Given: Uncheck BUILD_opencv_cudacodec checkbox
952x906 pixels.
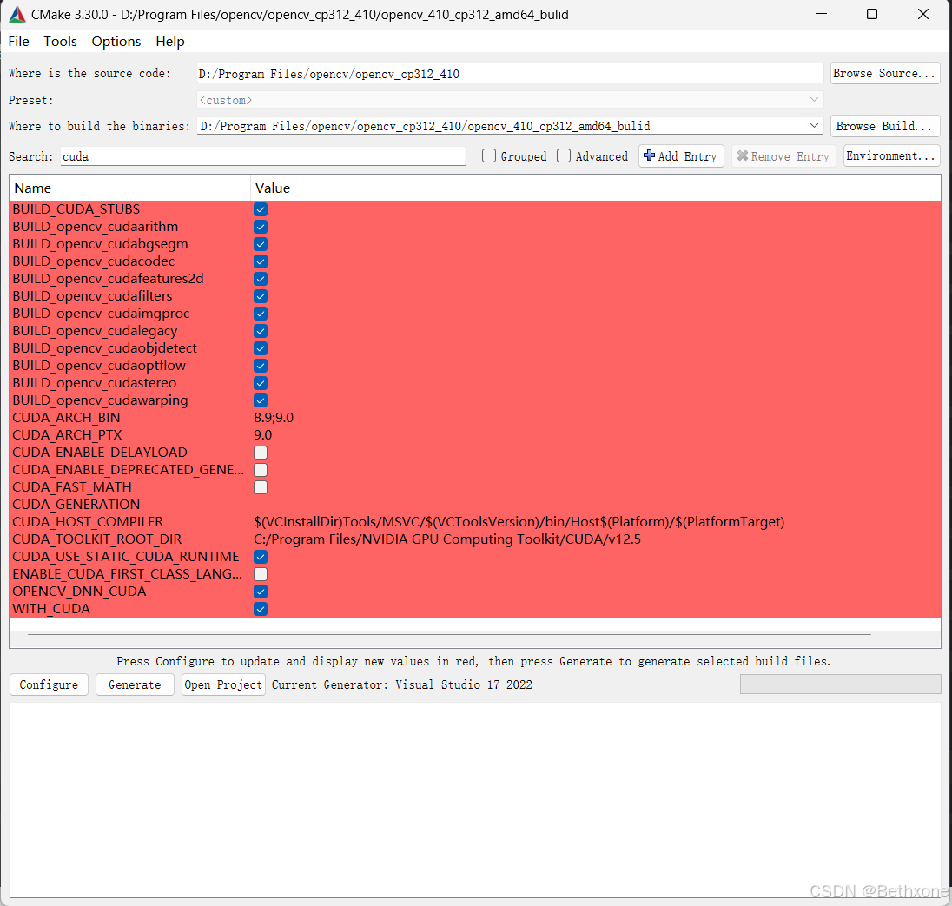Looking at the screenshot, I should click(x=261, y=261).
